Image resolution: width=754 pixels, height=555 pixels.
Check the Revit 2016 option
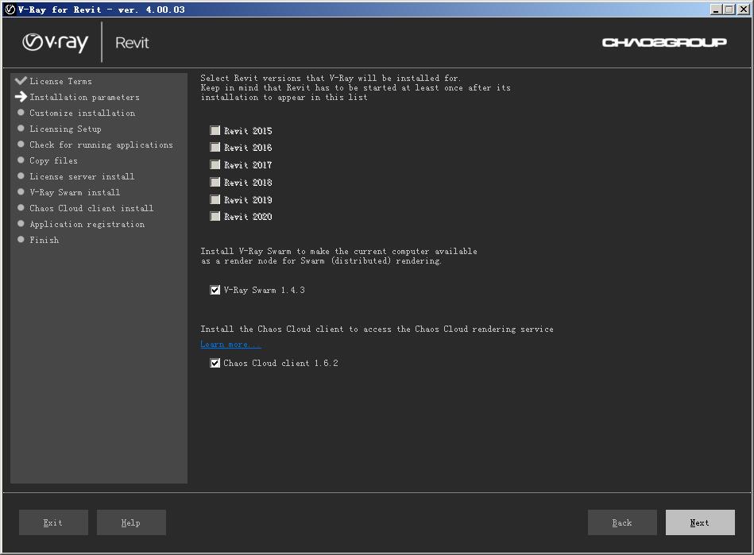215,147
